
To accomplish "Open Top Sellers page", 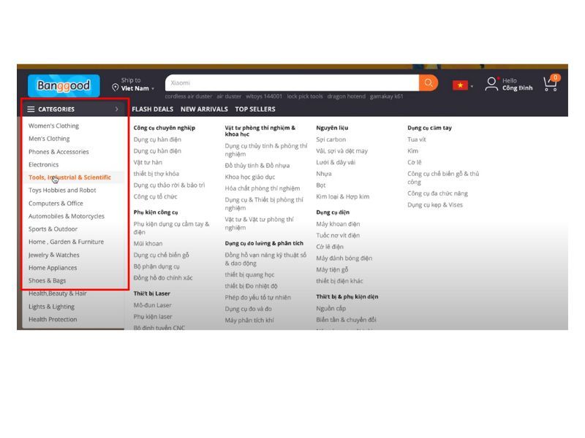I will (x=255, y=109).
